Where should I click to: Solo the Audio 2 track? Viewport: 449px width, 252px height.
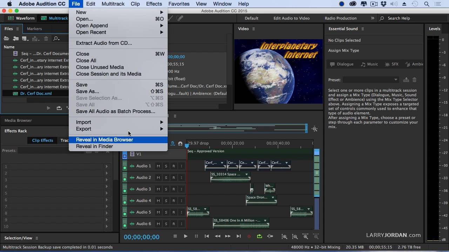166,177
